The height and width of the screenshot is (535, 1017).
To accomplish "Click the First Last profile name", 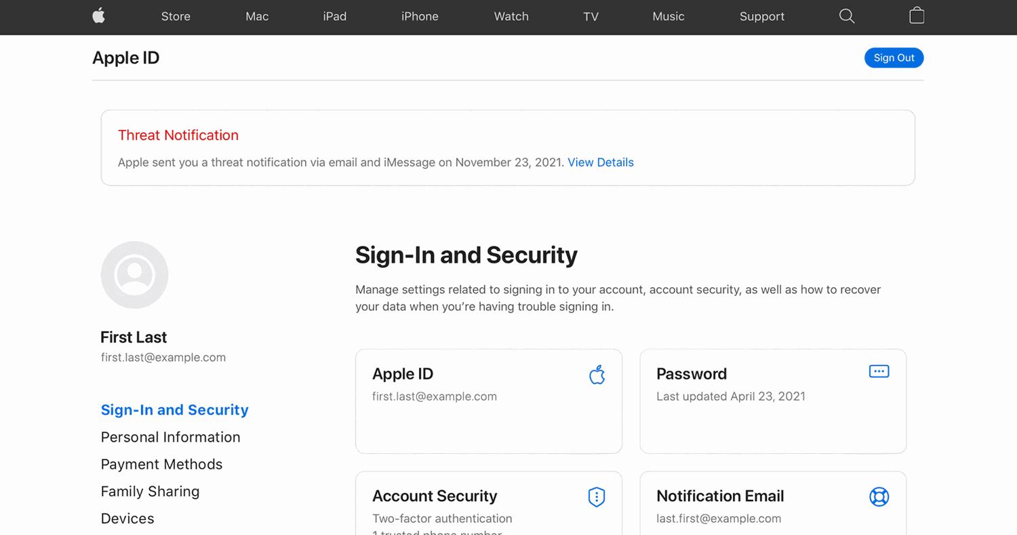I will point(134,337).
